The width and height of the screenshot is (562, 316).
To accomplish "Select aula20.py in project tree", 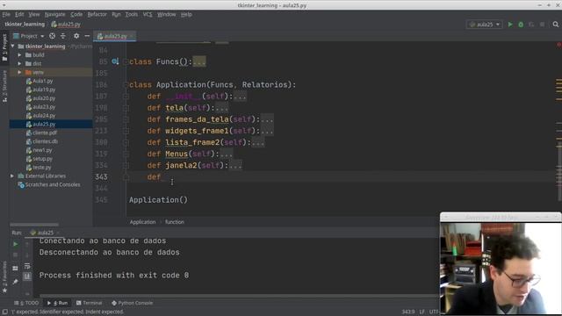I will [x=44, y=98].
